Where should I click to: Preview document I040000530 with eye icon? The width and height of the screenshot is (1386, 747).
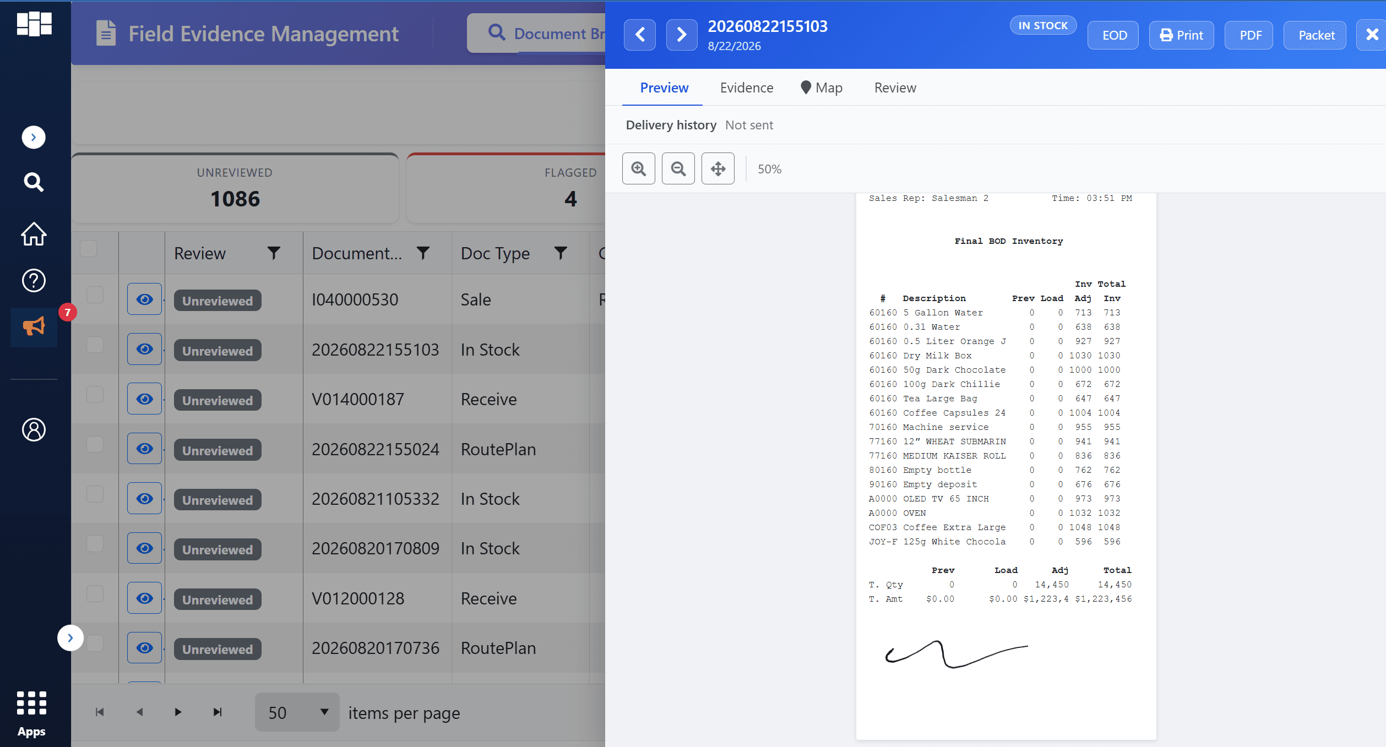tap(145, 299)
